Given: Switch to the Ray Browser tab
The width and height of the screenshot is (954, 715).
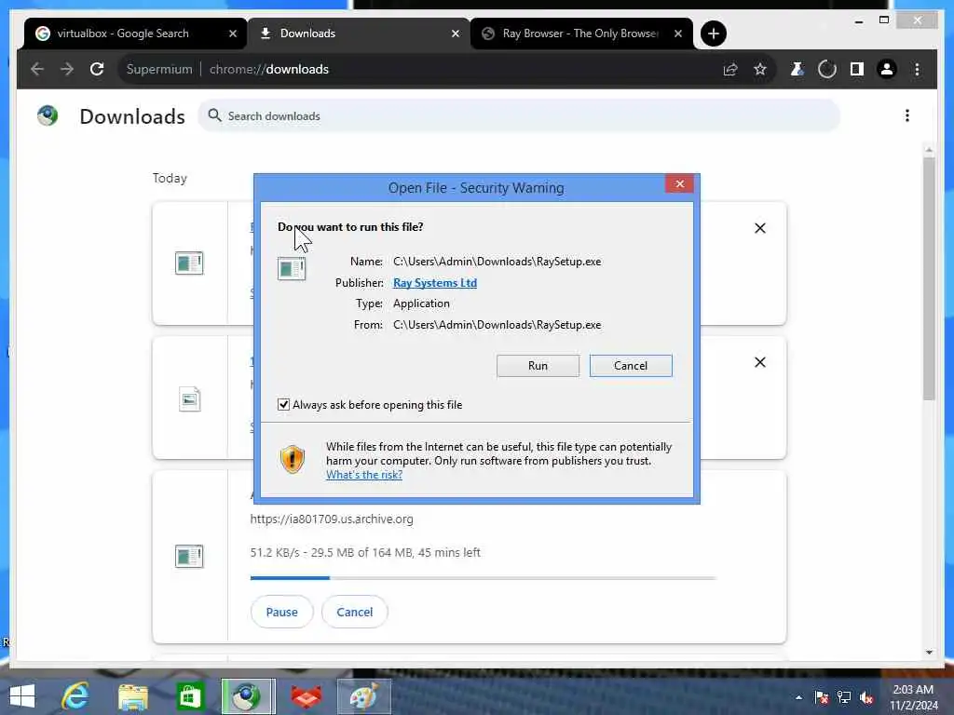Looking at the screenshot, I should point(580,34).
